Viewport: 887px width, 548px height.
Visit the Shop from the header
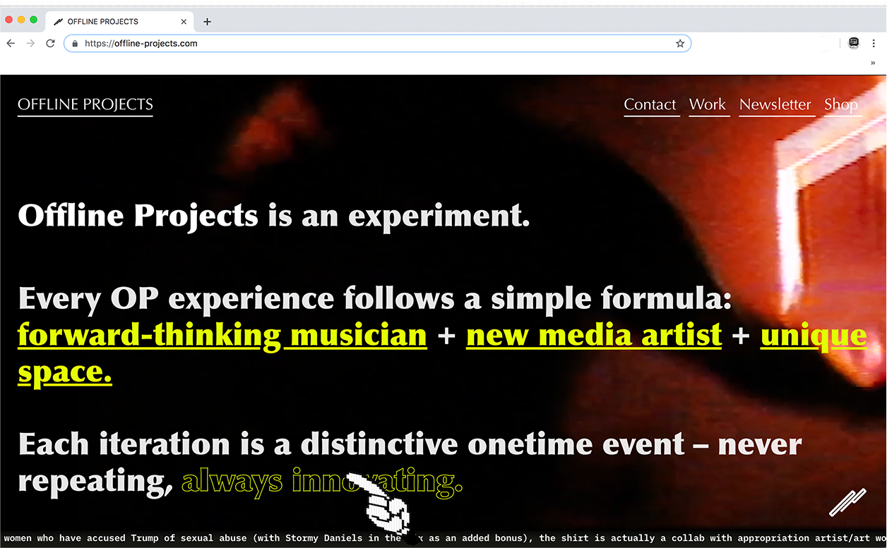(x=841, y=104)
